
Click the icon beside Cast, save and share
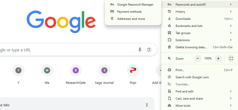tap(169, 98)
